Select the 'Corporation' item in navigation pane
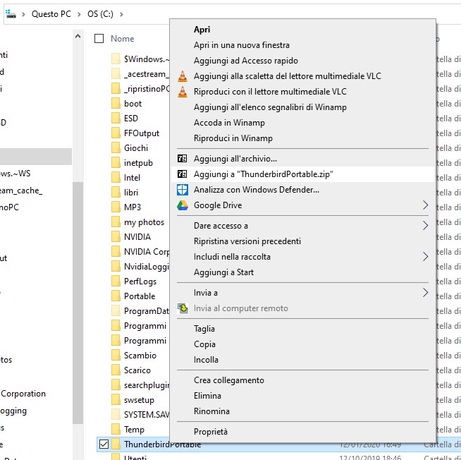The width and height of the screenshot is (461, 460). [x=23, y=394]
